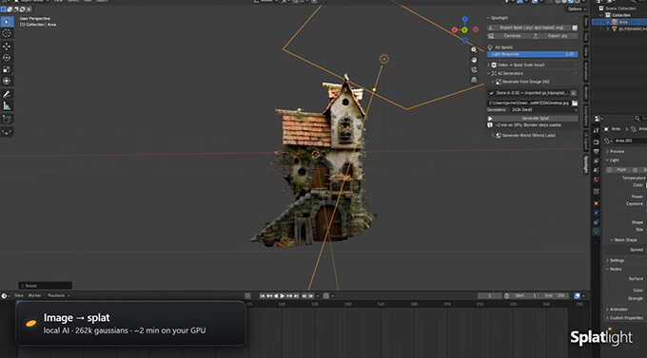
Task: Switch perspective/orthographic with the grid icon
Action: (474, 80)
